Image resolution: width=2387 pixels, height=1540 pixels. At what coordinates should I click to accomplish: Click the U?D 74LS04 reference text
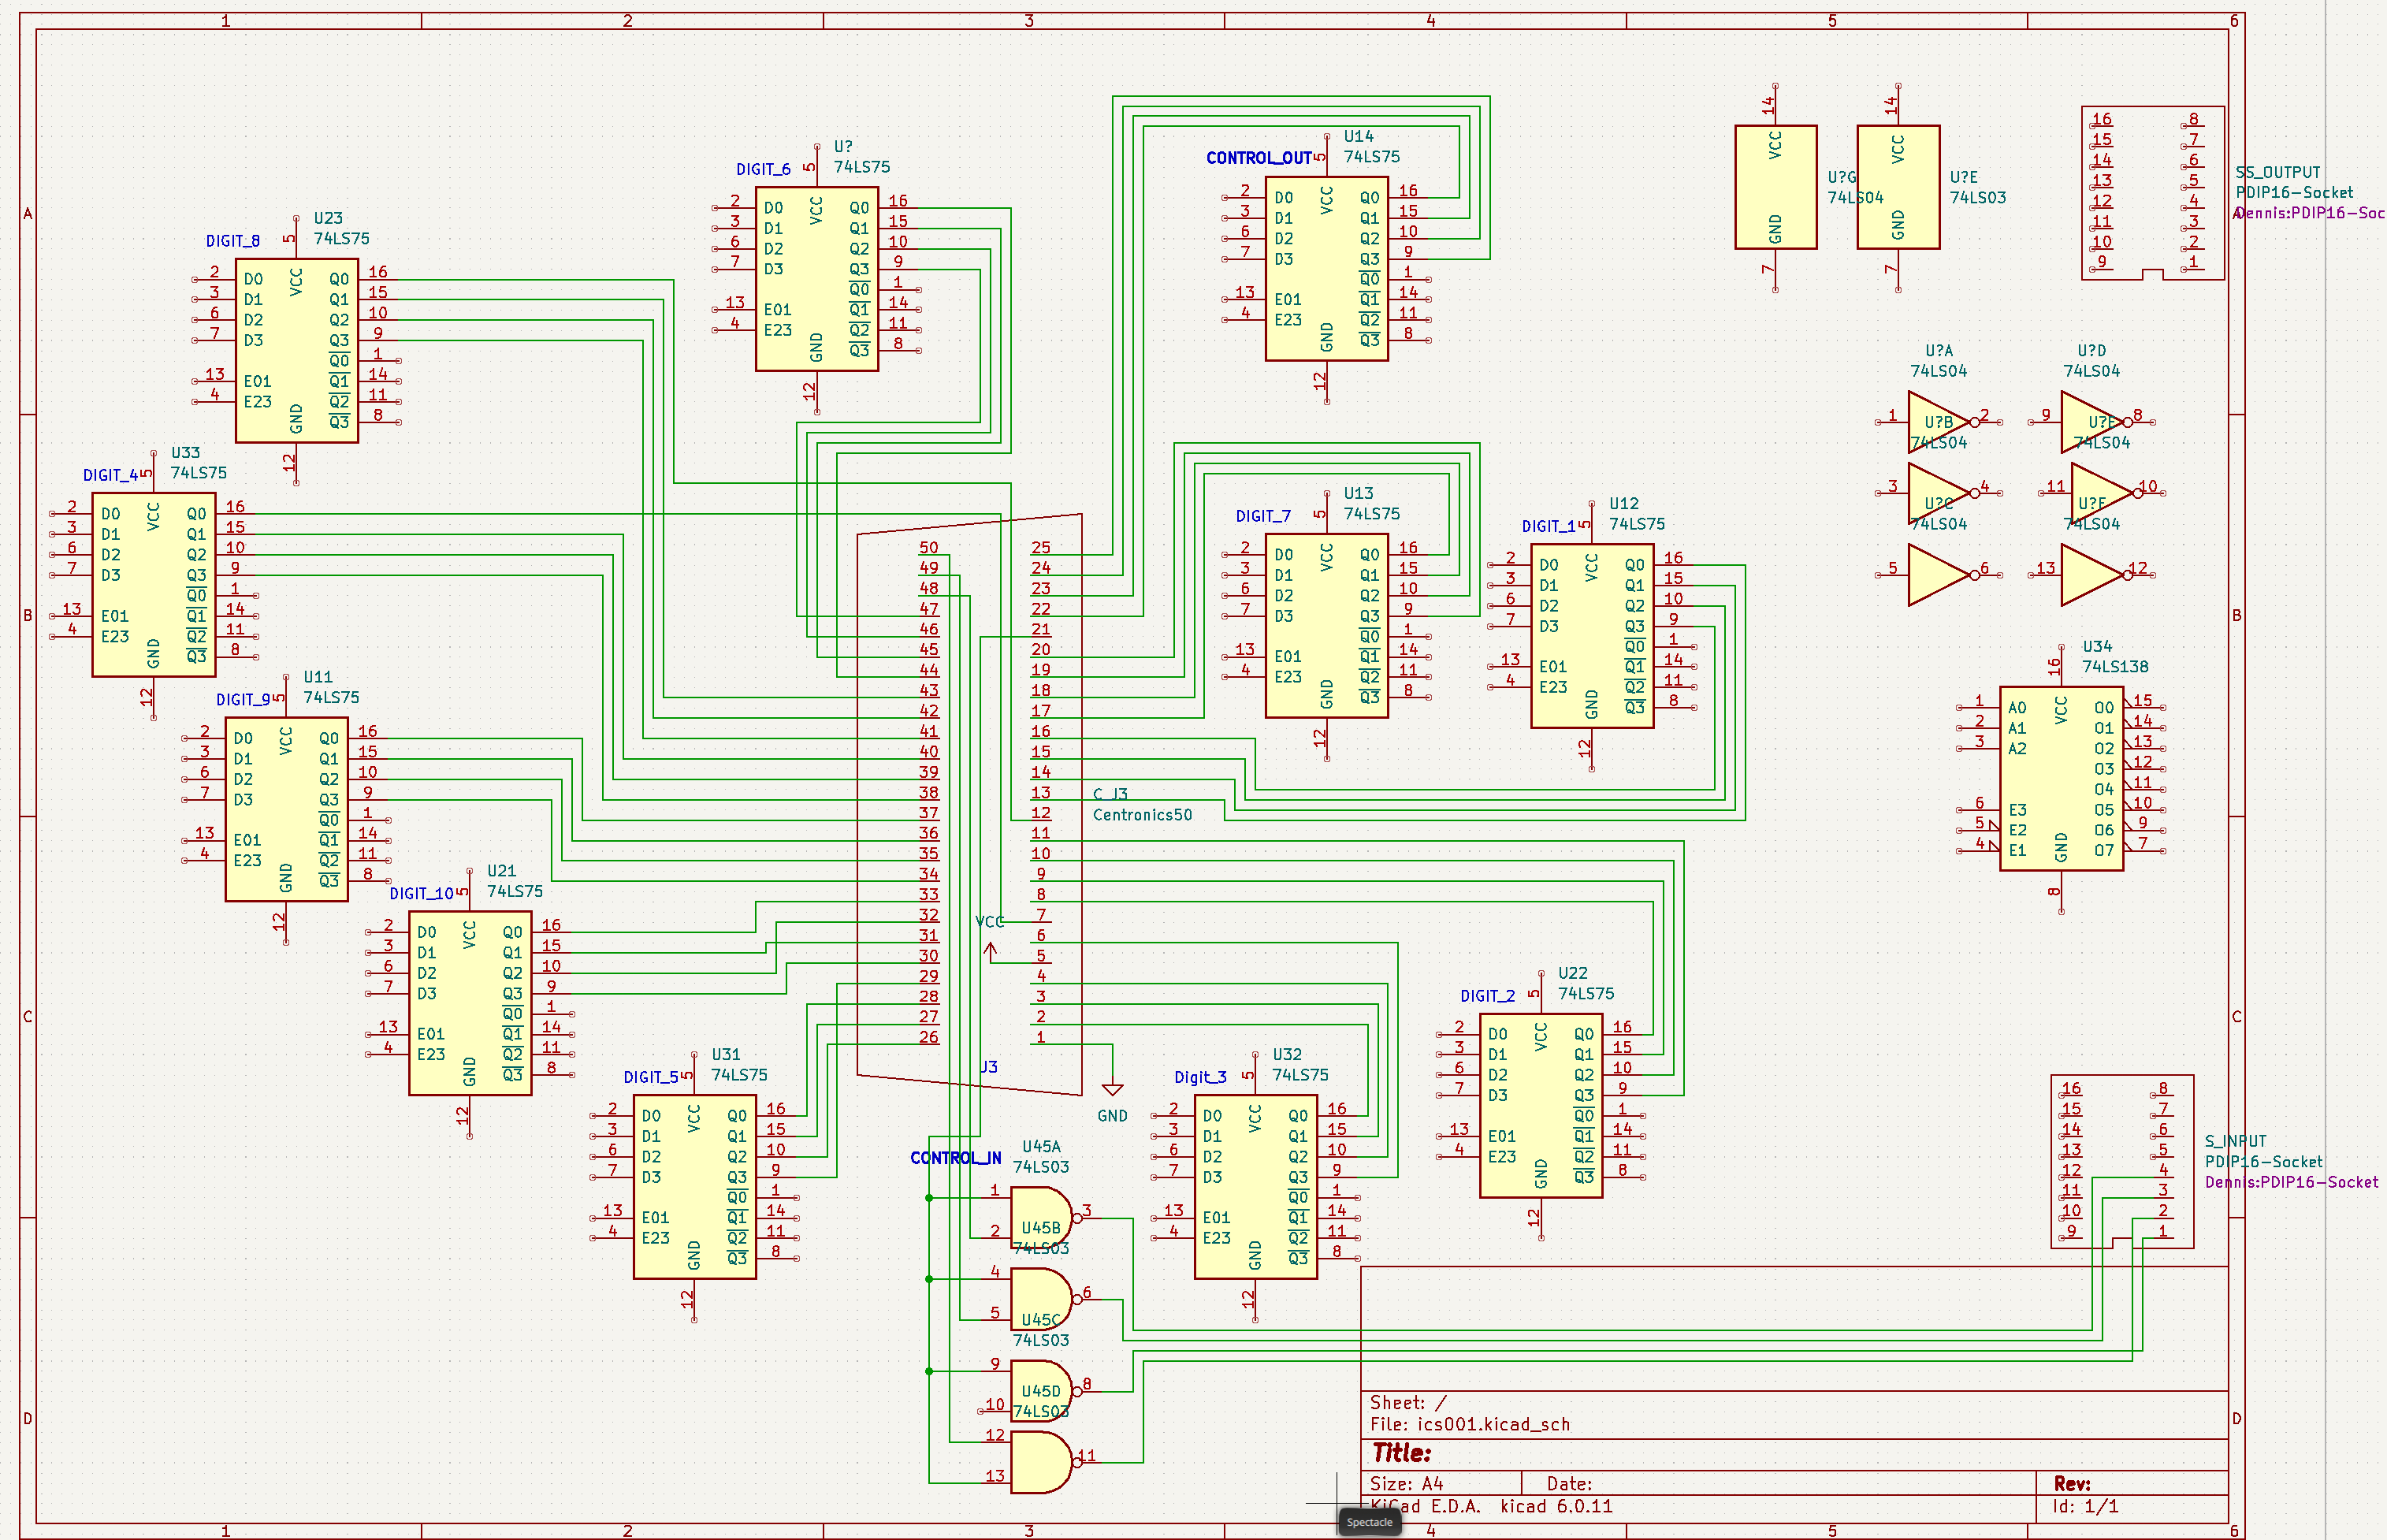pyautogui.click(x=2092, y=351)
